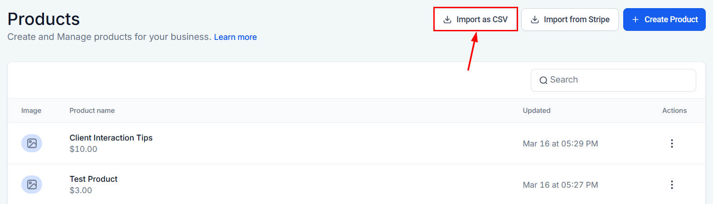Open the Test Product name
Viewport: 713px width, 204px height.
[x=93, y=179]
